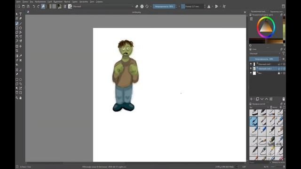The image size is (301, 169).
Task: Select the Move tool
Action: (21, 46)
